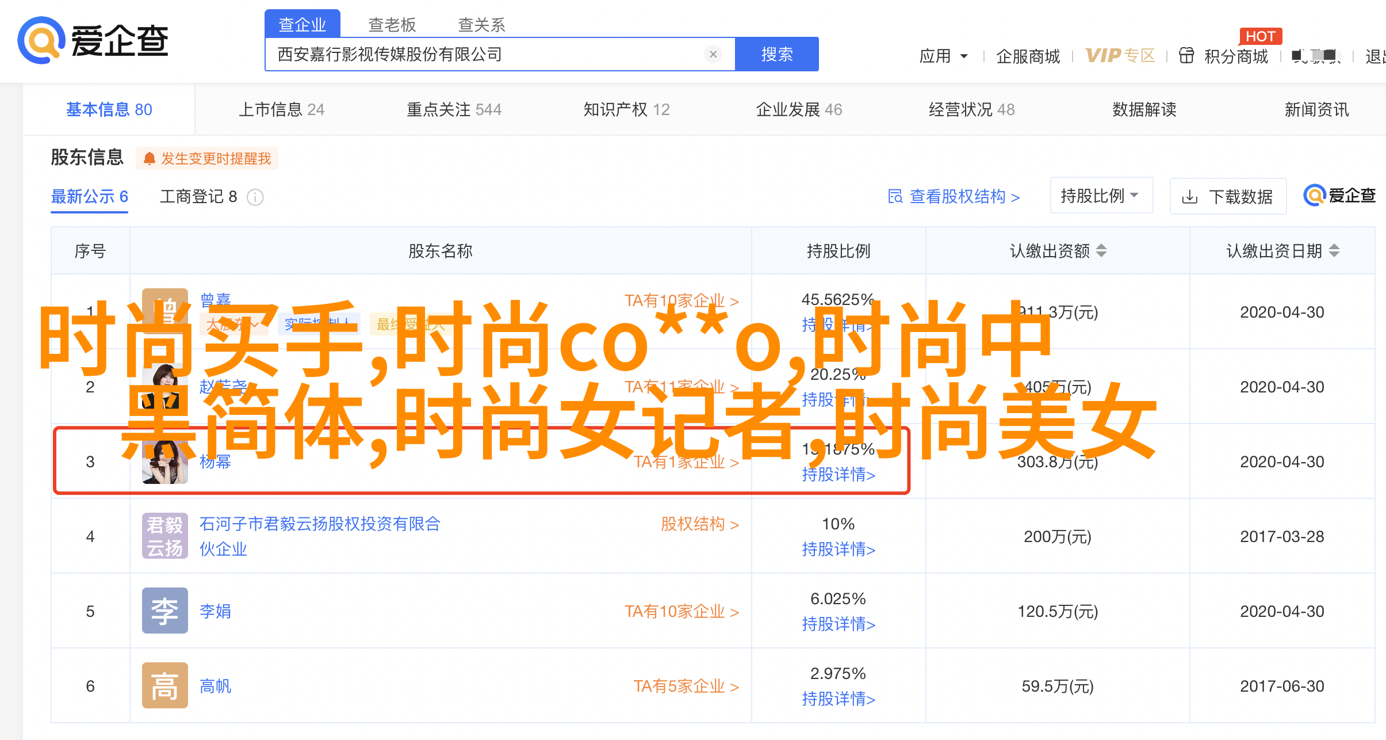Open 持股详情 for the 10% shareholder

[839, 550]
